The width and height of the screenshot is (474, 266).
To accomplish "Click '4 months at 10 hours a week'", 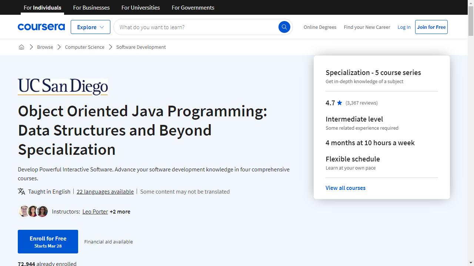I will (370, 143).
